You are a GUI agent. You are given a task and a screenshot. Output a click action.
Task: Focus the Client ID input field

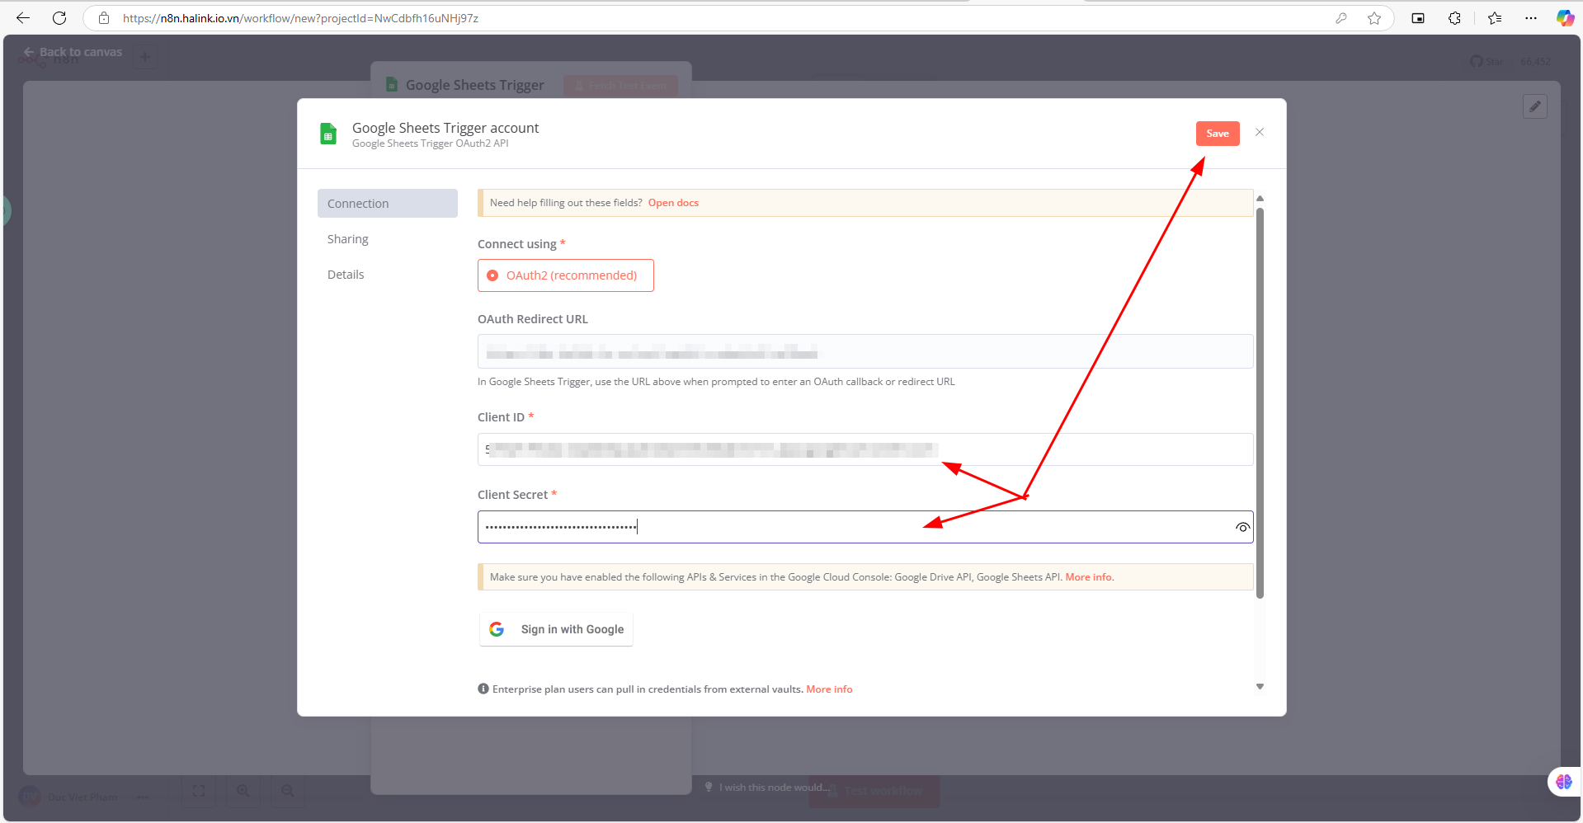click(865, 449)
